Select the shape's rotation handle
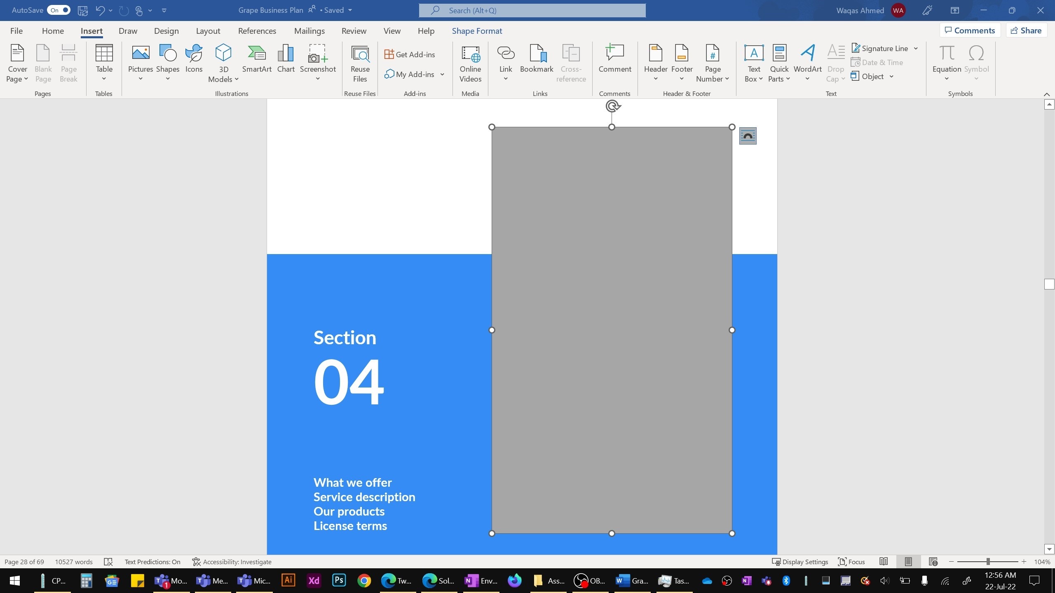Image resolution: width=1055 pixels, height=593 pixels. point(613,106)
